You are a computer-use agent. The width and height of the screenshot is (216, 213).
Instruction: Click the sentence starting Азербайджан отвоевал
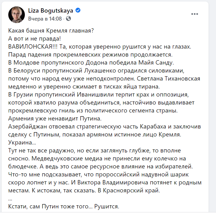point(105,131)
